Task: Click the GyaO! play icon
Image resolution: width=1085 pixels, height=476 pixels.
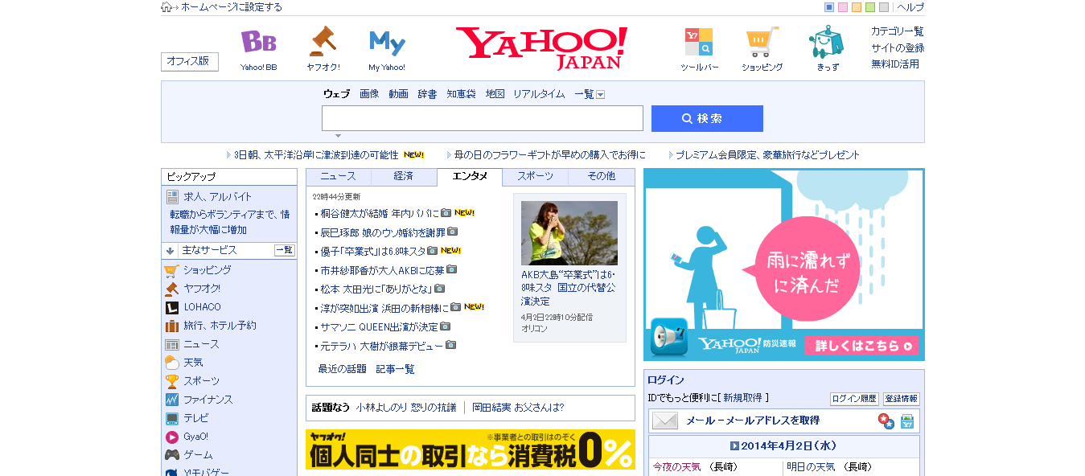Action: tap(172, 437)
